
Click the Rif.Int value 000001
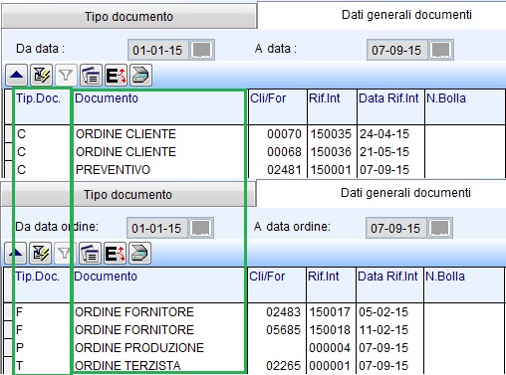coord(330,366)
